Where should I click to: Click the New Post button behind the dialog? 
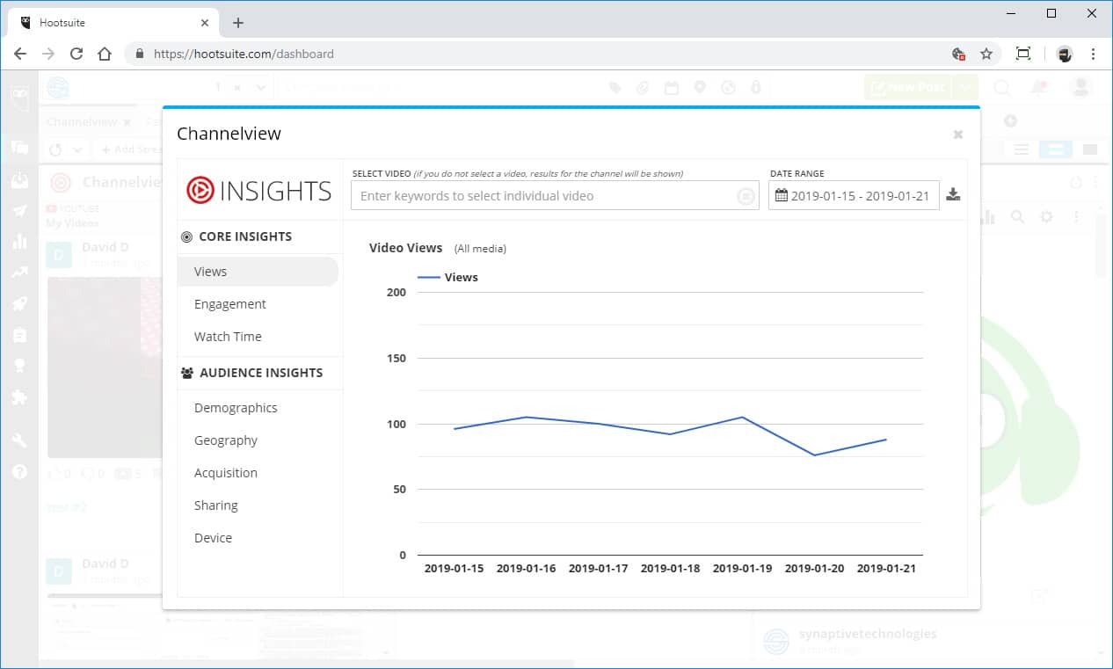click(x=909, y=87)
